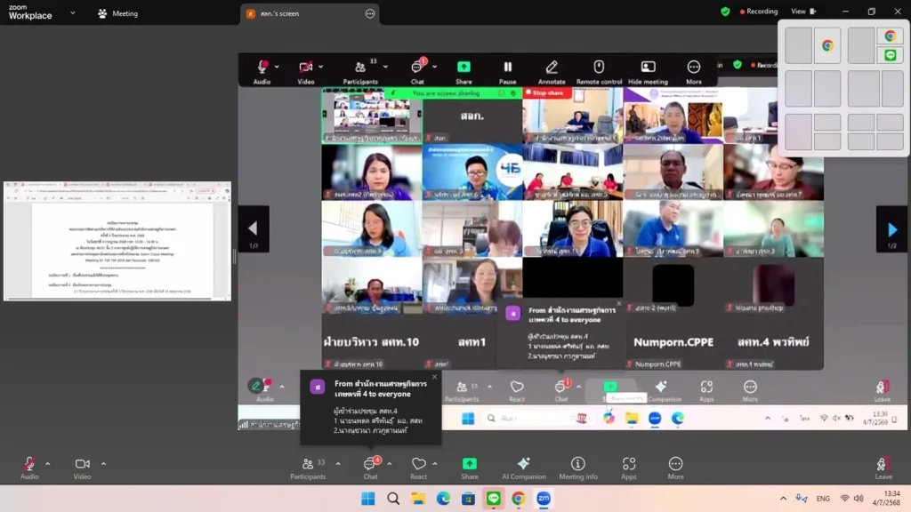Viewport: 911px width, 512px height.
Task: Click the green Share button in main bottom toolbar
Action: click(470, 468)
